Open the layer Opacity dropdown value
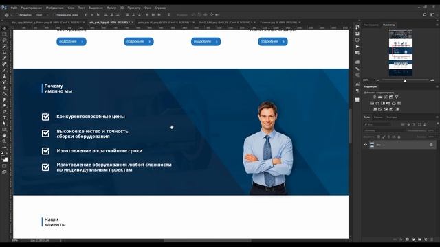The height and width of the screenshot is (247, 440). click(430, 130)
